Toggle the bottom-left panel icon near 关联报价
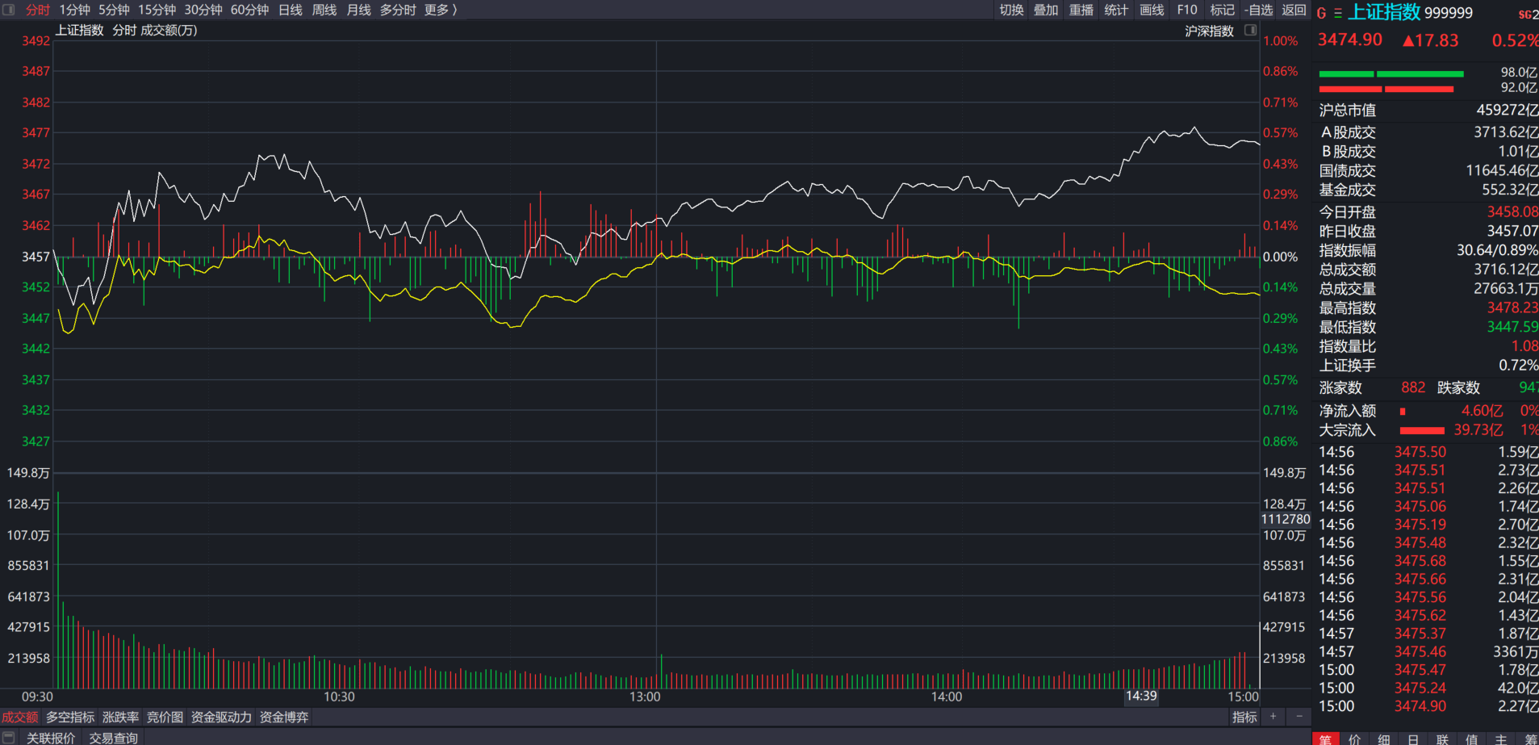 (x=9, y=737)
